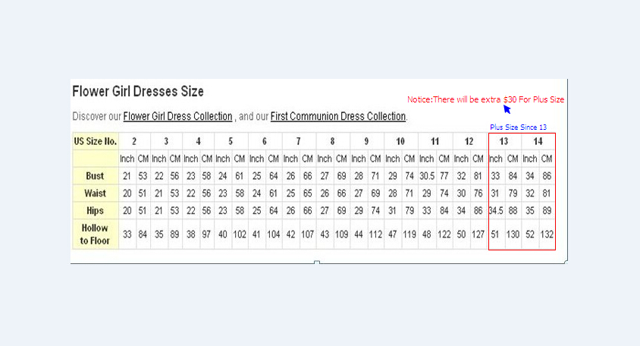Click the blue arrow icon under the notice

point(507,109)
